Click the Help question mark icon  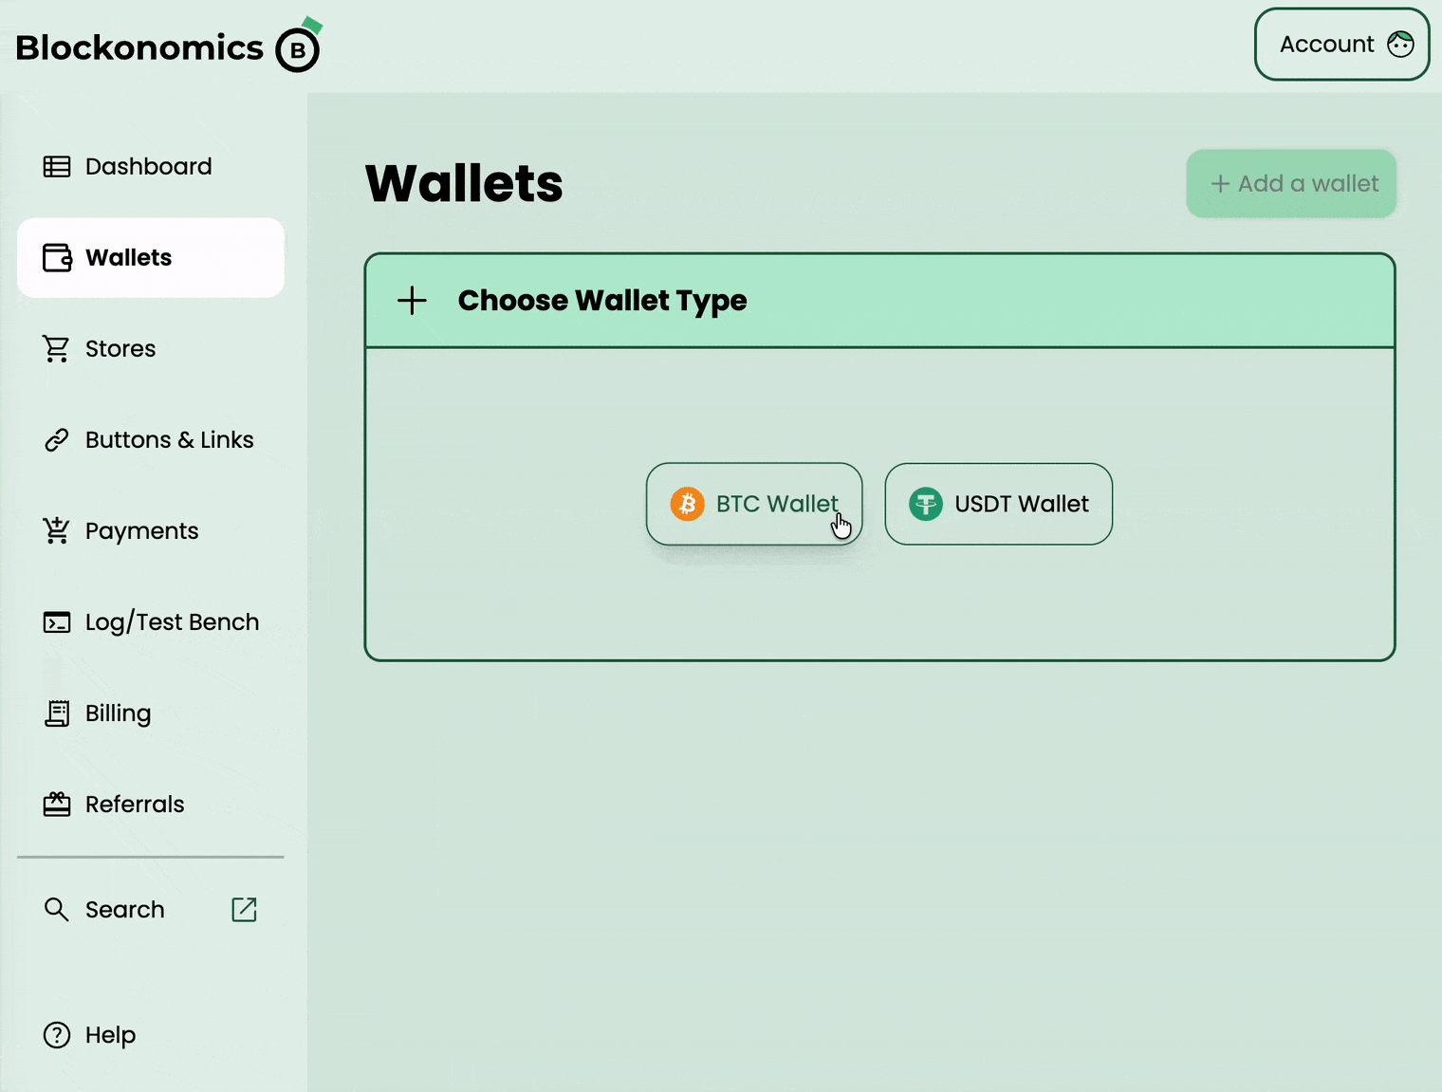tap(56, 1035)
